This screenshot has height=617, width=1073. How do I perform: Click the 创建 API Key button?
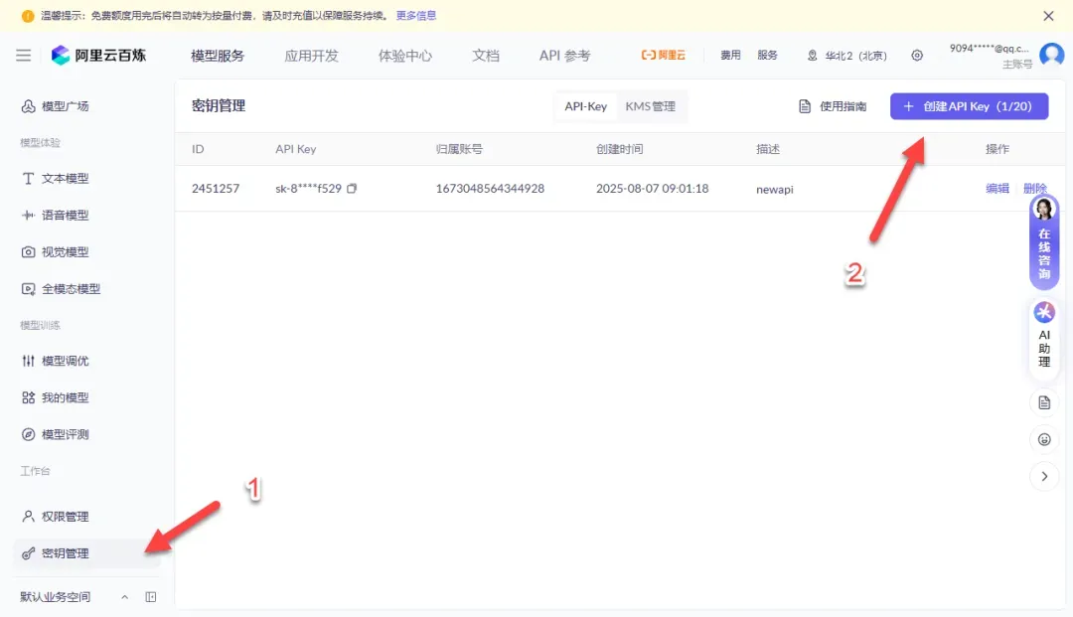[x=969, y=106]
